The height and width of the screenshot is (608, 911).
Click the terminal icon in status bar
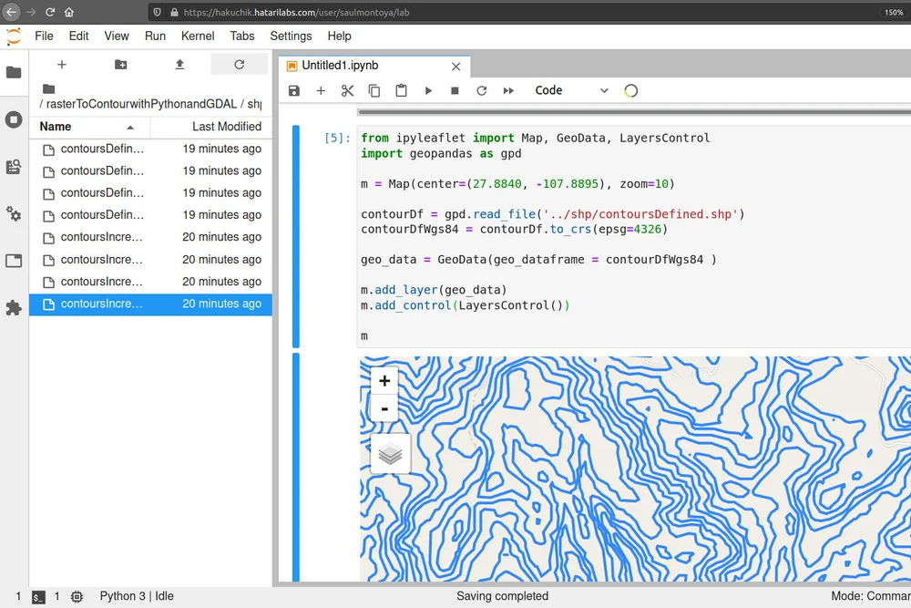(38, 597)
